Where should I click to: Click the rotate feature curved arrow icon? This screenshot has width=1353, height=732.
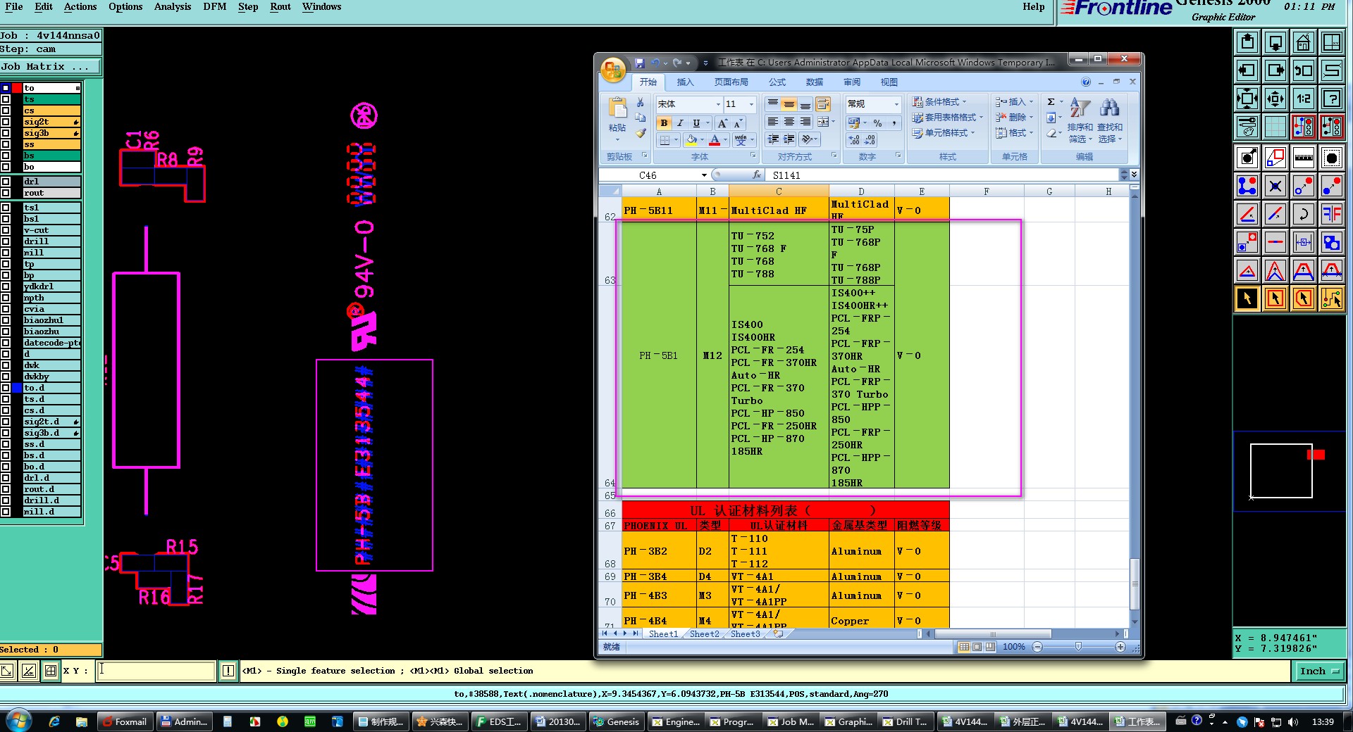pyautogui.click(x=1303, y=214)
